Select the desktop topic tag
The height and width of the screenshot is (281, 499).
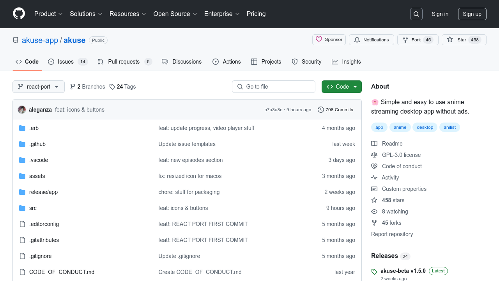pos(425,127)
